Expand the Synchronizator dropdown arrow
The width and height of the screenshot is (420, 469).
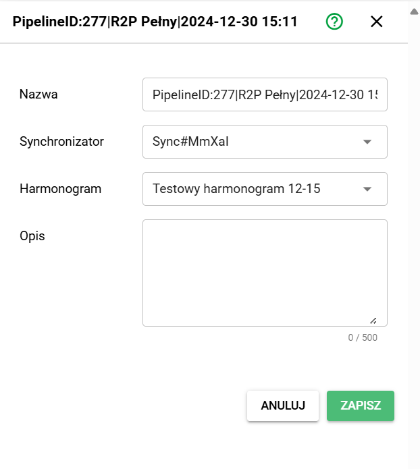(x=367, y=142)
